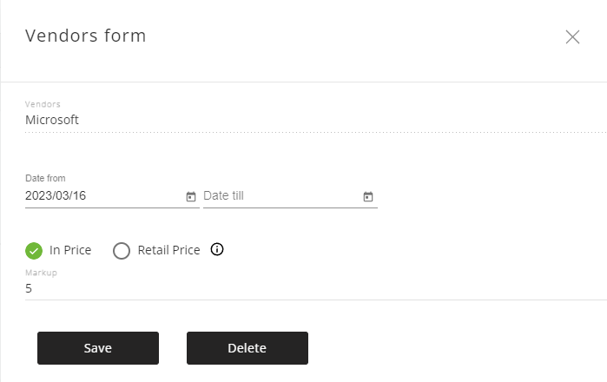Click the Vendors field label
The width and height of the screenshot is (607, 382).
(43, 104)
